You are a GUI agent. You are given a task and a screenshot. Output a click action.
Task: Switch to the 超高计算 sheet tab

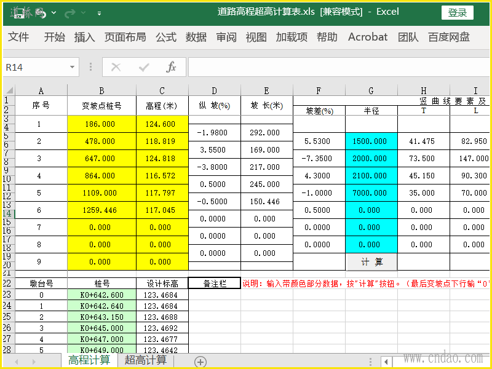146,360
